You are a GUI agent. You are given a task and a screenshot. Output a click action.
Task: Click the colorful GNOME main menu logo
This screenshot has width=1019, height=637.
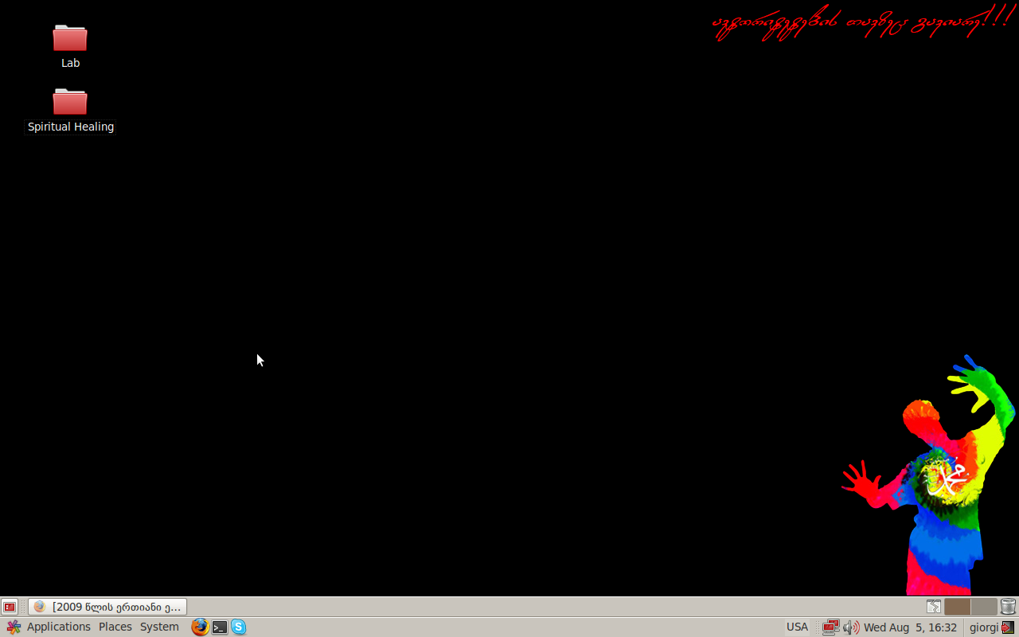point(13,627)
